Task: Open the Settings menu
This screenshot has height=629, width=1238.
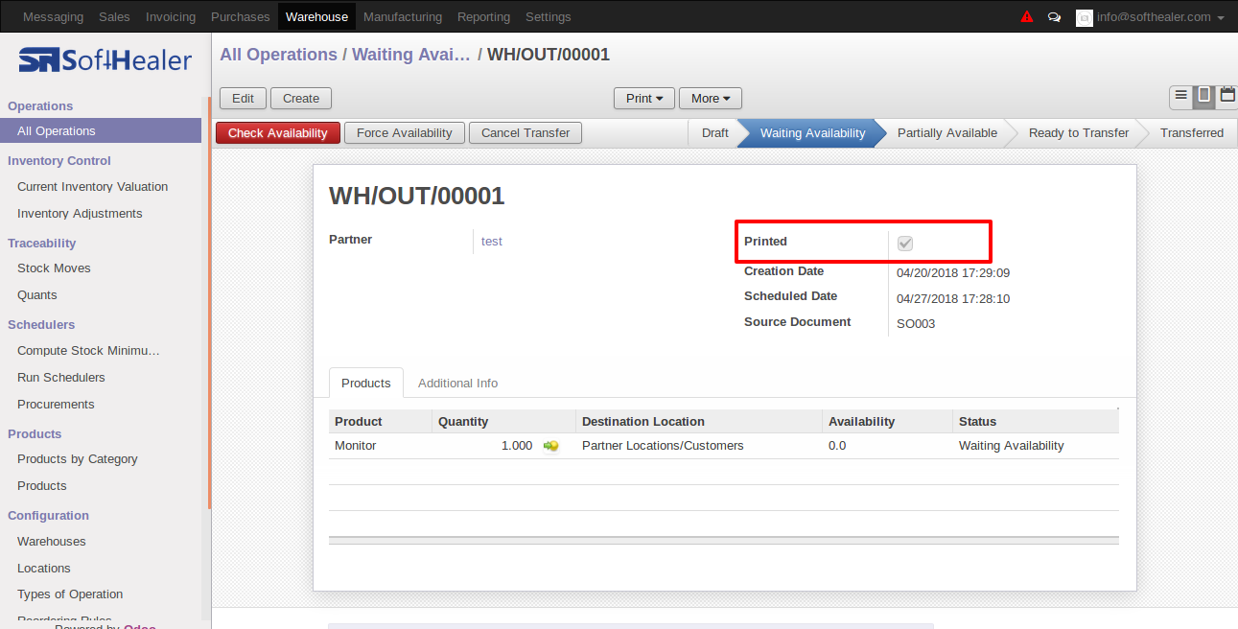Action: pyautogui.click(x=549, y=16)
